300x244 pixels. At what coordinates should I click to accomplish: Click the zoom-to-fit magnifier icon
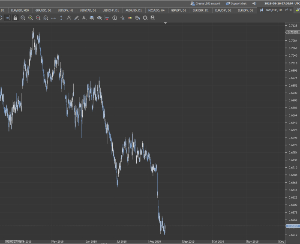coord(23,18)
